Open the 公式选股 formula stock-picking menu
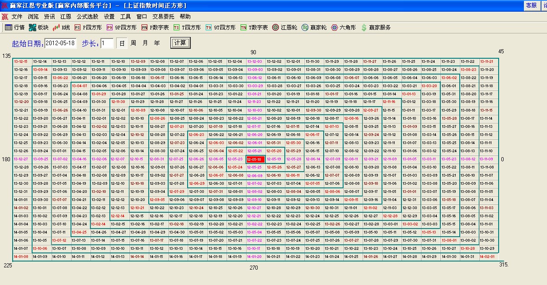 coord(87,16)
